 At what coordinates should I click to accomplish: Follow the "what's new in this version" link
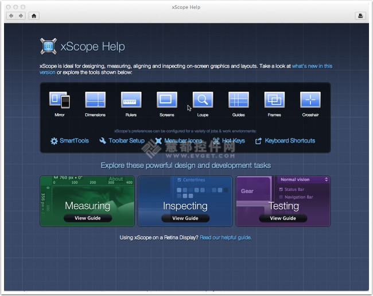coord(312,66)
